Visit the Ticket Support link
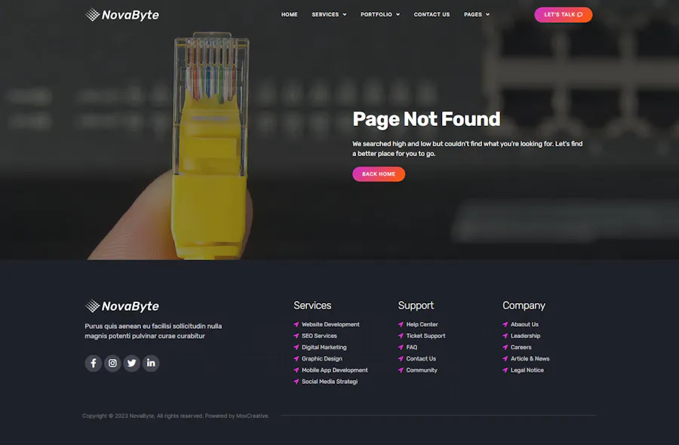Viewport: 679px width, 445px height. [x=426, y=336]
